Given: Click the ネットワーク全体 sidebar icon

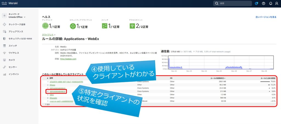Looking at the screenshot, I should (4, 24).
